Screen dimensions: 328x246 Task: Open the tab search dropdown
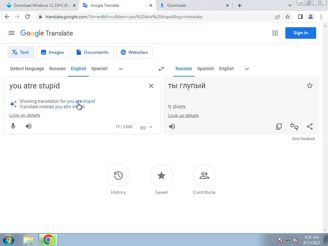tap(290, 5)
